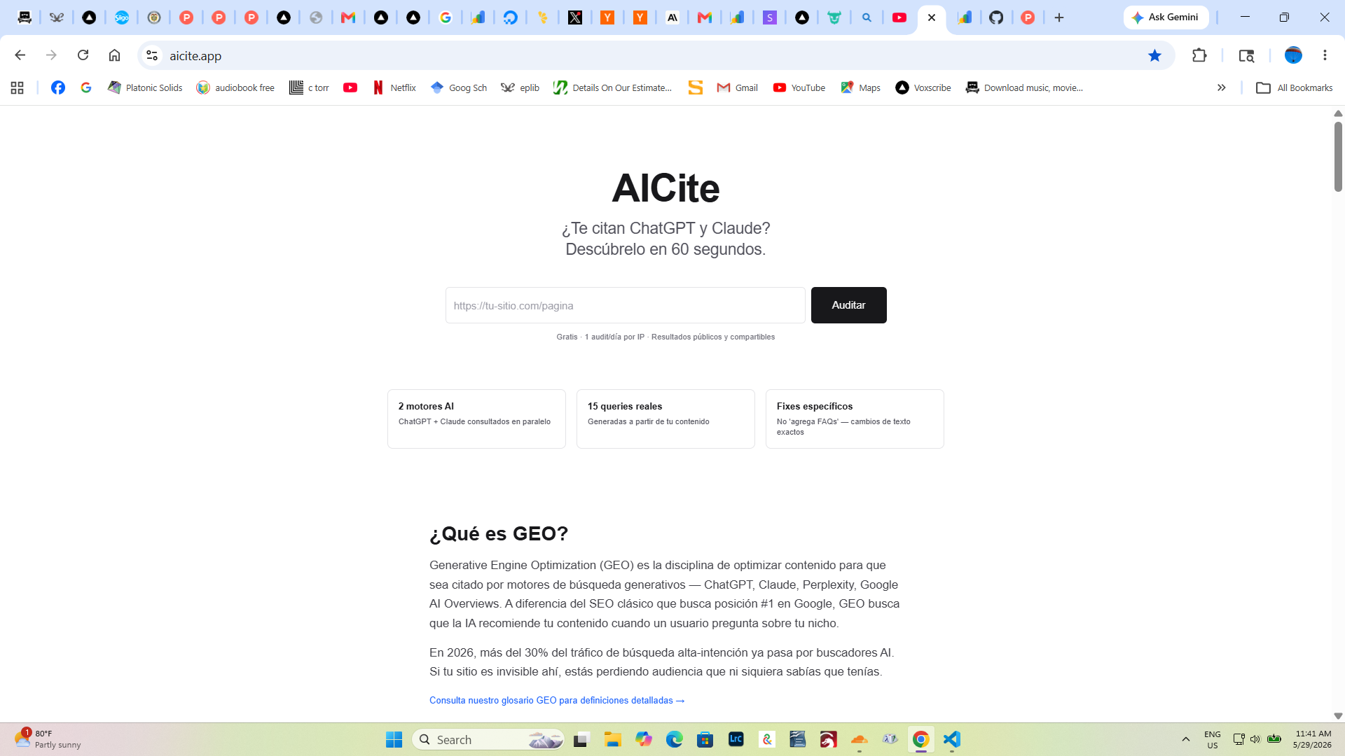Open the volume icon in system tray
This screenshot has width=1345, height=756.
[1255, 739]
